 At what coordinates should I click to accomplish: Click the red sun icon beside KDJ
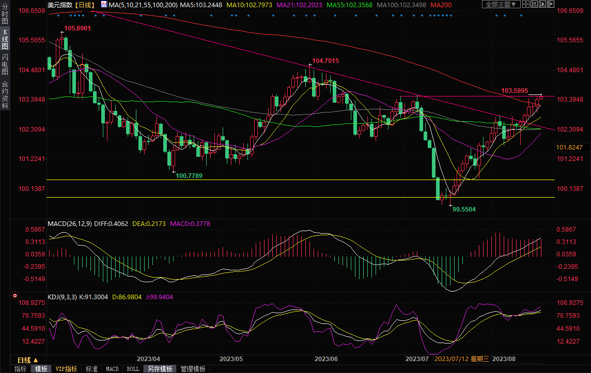click(15, 296)
